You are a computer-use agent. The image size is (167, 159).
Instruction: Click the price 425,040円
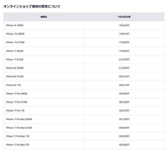[124, 145]
